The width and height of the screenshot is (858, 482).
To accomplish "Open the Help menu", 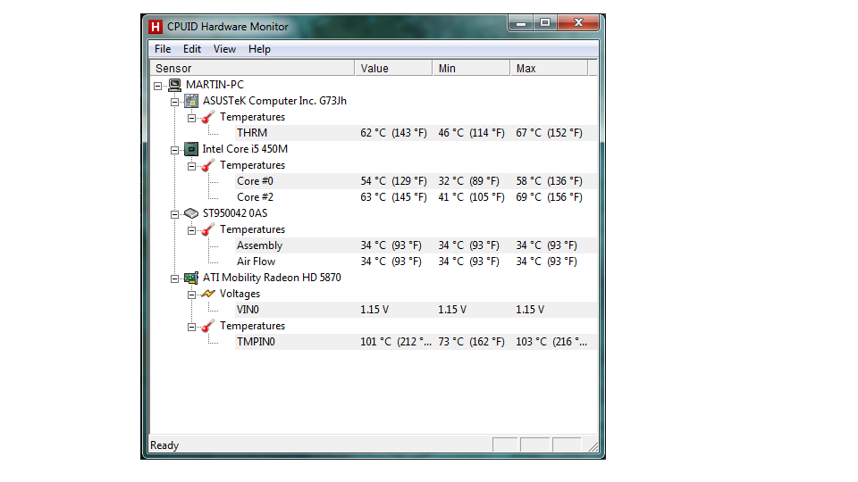I will coord(259,49).
